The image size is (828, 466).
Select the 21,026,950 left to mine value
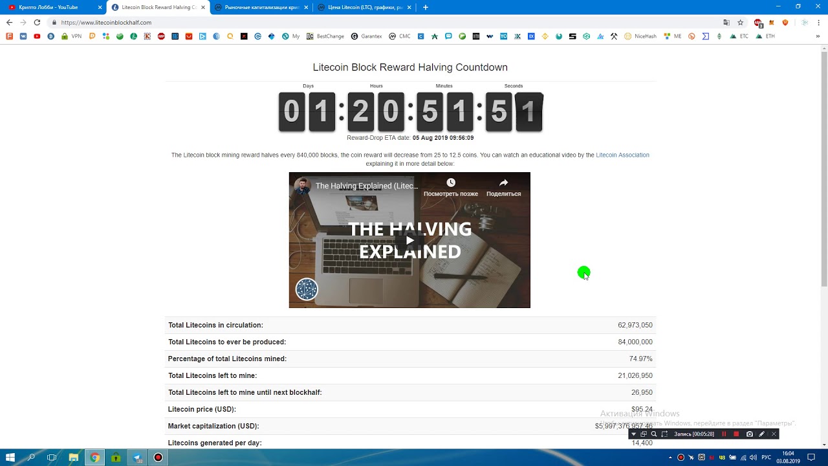pos(635,375)
